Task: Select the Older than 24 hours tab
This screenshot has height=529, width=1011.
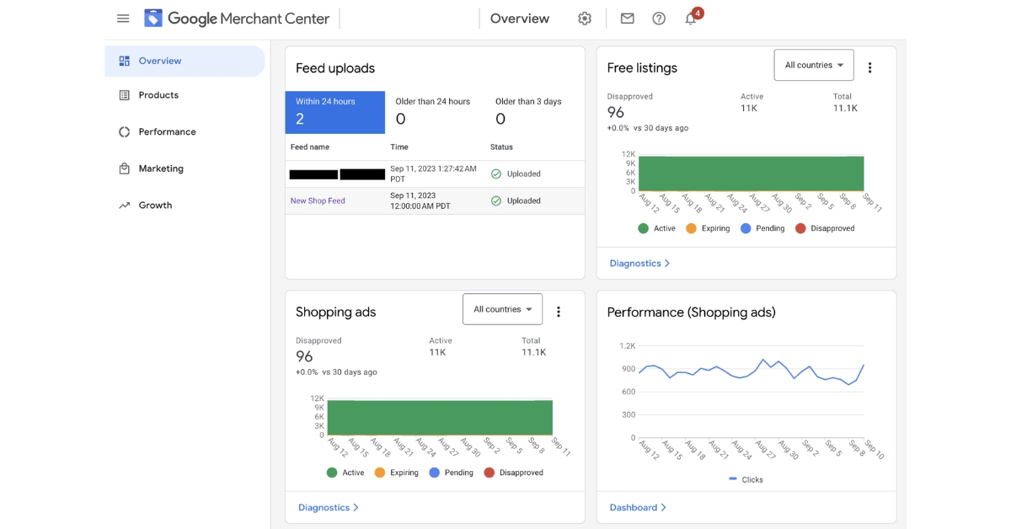Action: pos(435,112)
